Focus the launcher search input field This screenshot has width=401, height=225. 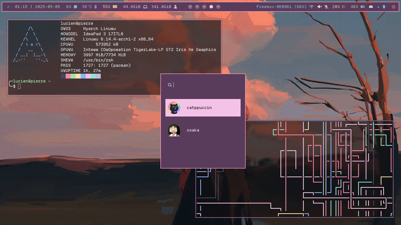[x=203, y=85]
